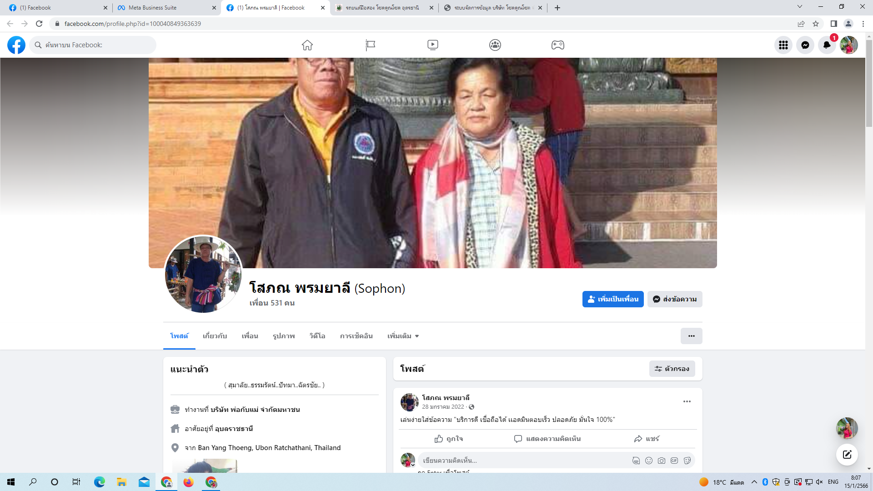The width and height of the screenshot is (873, 491).
Task: Open Facebook Watch video icon
Action: click(x=432, y=45)
